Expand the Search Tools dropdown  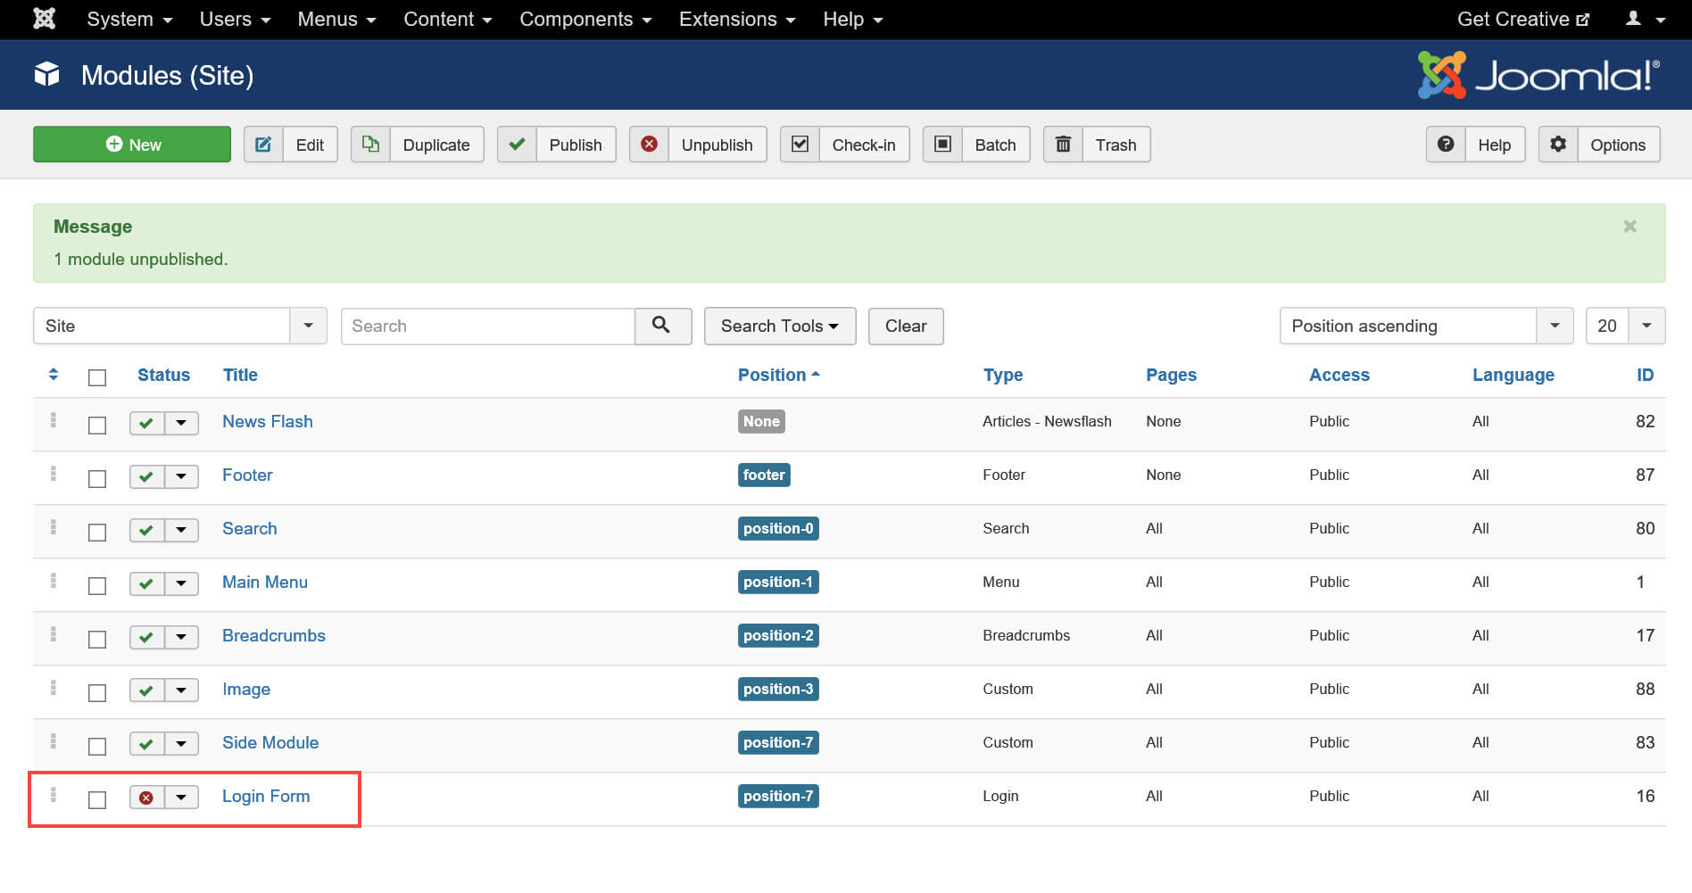(x=779, y=326)
